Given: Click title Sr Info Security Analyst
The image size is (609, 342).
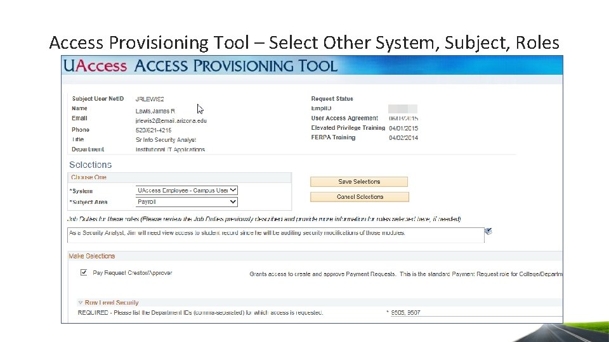Looking at the screenshot, I should [x=166, y=140].
